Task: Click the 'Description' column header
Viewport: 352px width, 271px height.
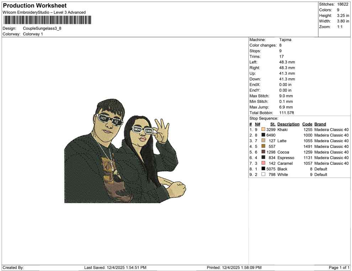Action: pos(288,124)
